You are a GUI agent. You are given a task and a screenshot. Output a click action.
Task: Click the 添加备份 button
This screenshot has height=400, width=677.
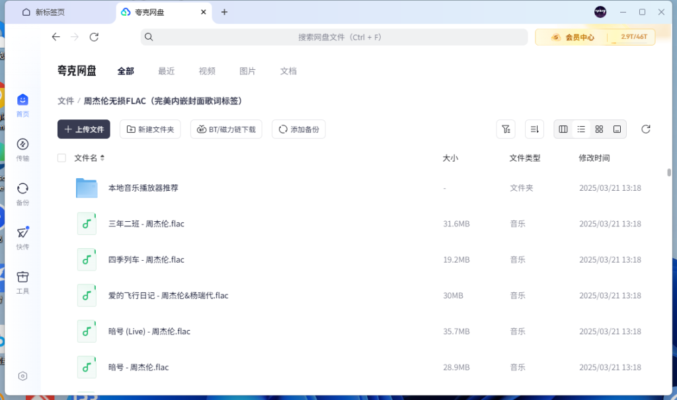click(299, 129)
